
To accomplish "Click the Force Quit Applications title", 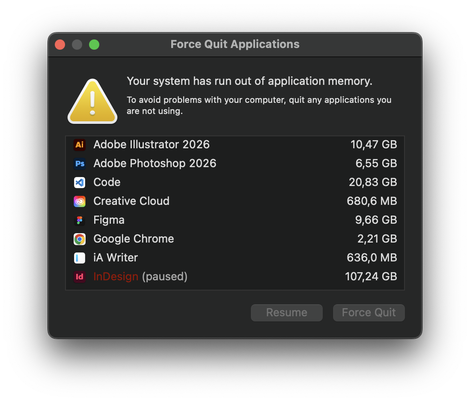I will click(235, 45).
